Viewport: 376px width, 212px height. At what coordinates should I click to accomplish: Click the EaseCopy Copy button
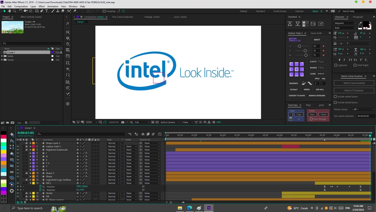pos(298,114)
